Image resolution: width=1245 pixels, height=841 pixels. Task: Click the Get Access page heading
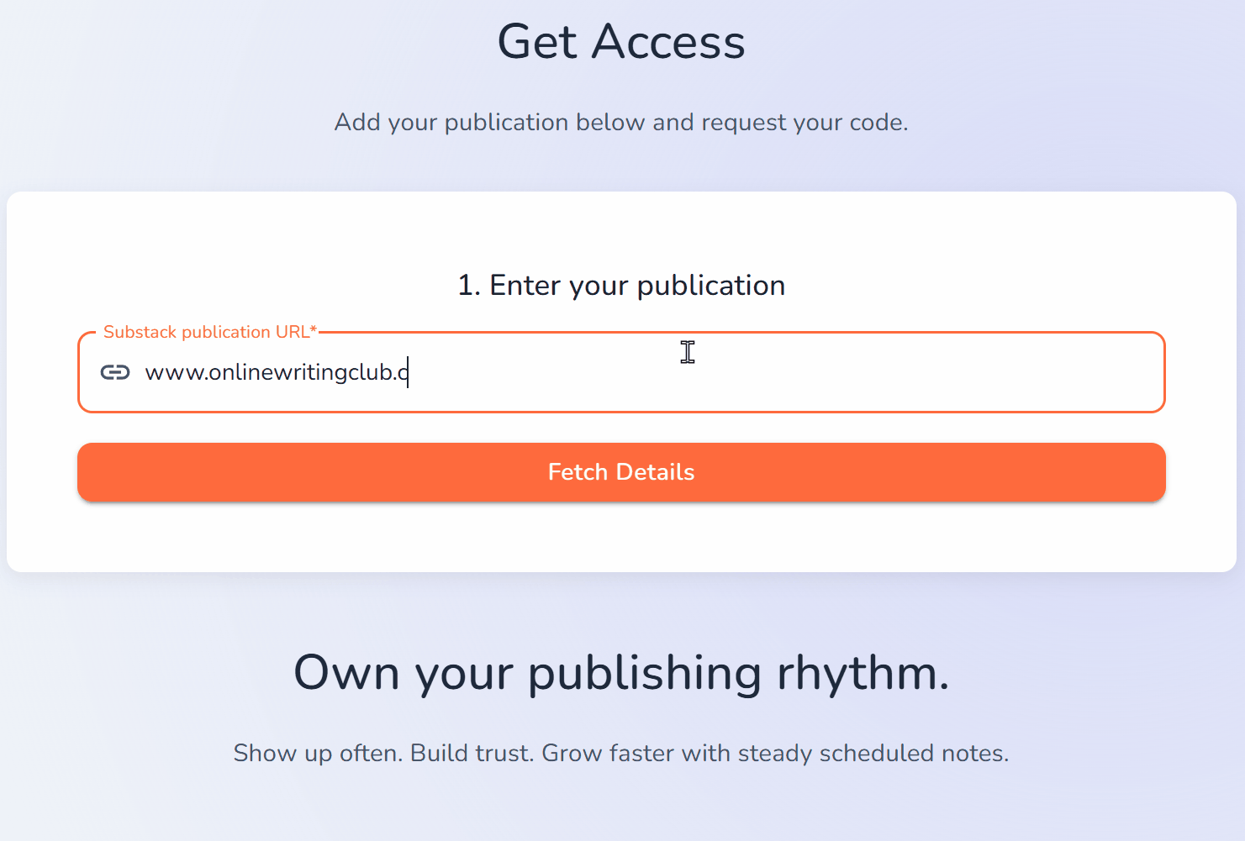click(621, 42)
